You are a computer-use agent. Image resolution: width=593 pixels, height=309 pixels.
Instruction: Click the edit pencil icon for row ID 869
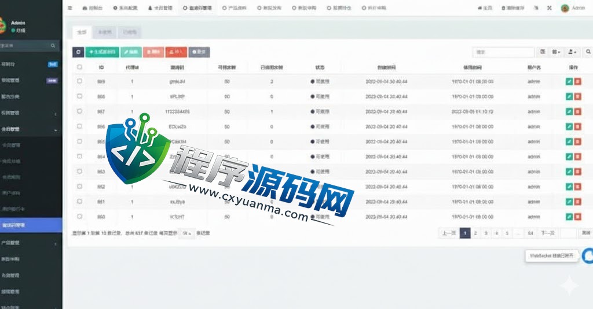(x=569, y=81)
